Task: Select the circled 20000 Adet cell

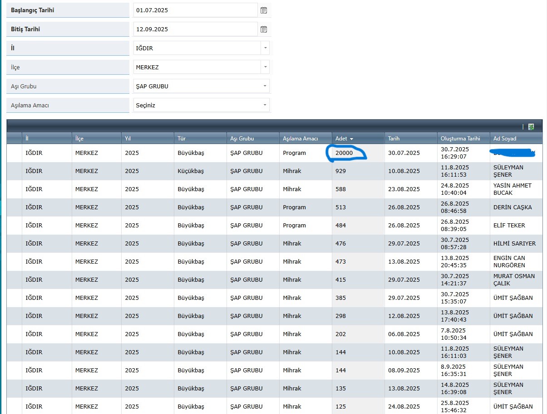Action: 344,153
